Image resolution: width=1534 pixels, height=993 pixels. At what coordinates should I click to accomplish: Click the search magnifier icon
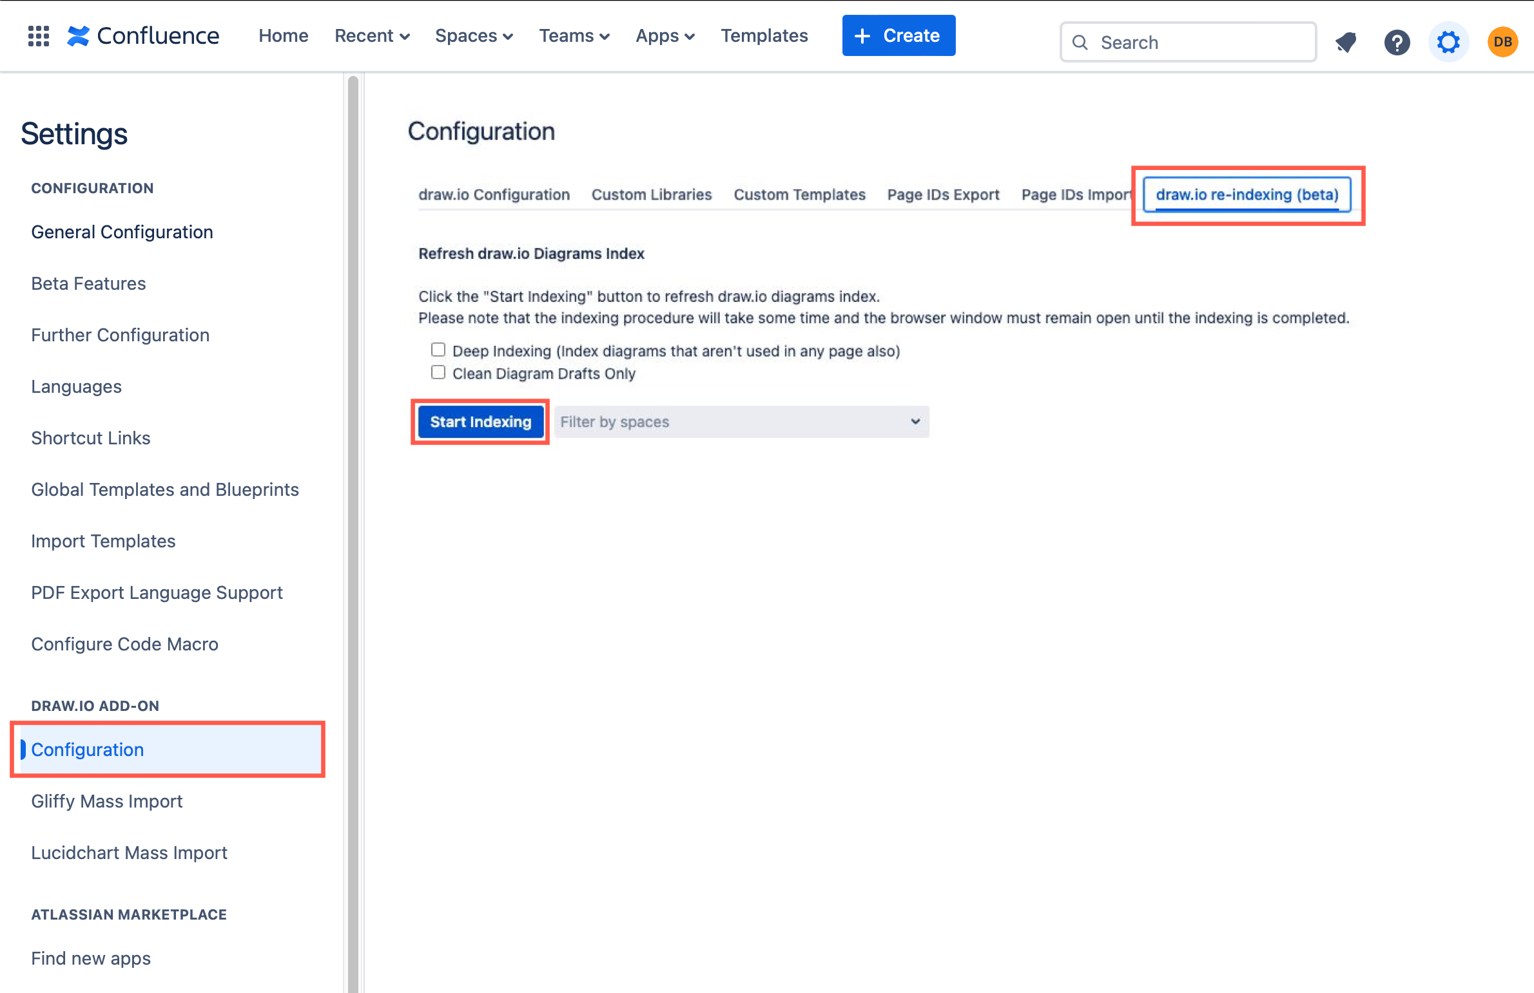(1081, 42)
